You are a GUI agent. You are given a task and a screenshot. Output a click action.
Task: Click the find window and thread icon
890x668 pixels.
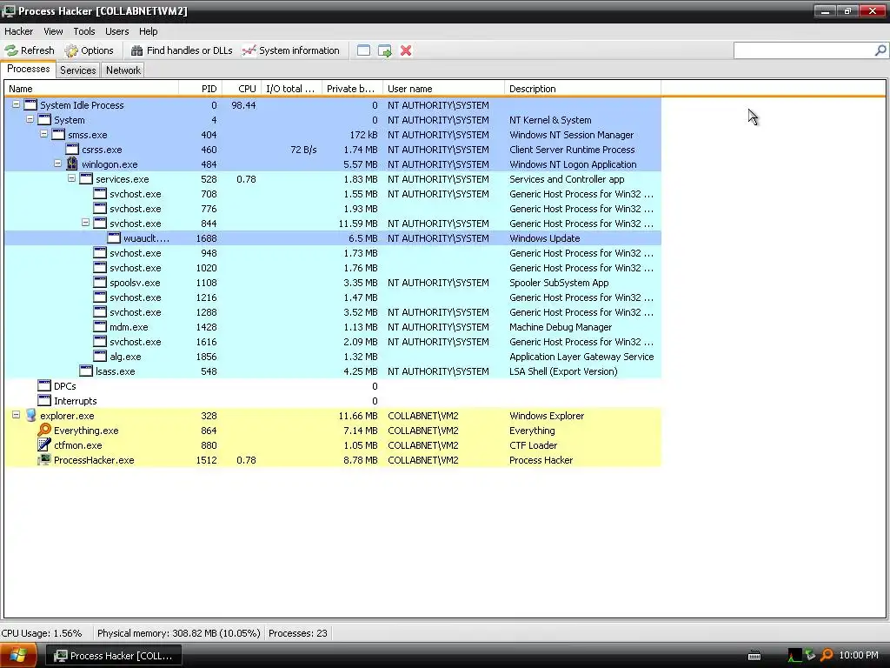tap(385, 50)
